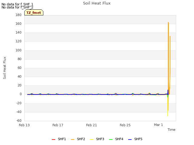Click the yellow SHF3 dip near -50

168,116
